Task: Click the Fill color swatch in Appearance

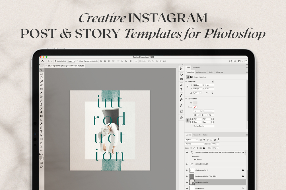Action: pos(195,103)
